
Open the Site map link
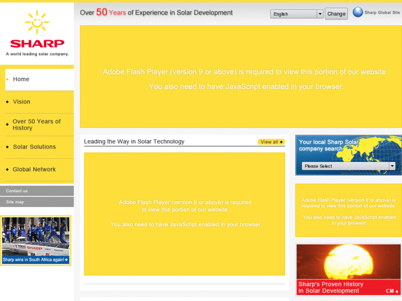tap(37, 202)
